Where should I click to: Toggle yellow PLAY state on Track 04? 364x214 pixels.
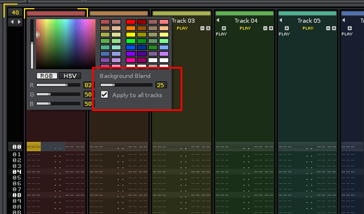pyautogui.click(x=245, y=28)
